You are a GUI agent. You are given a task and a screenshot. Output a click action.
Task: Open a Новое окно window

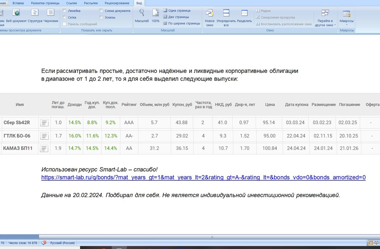(x=210, y=17)
